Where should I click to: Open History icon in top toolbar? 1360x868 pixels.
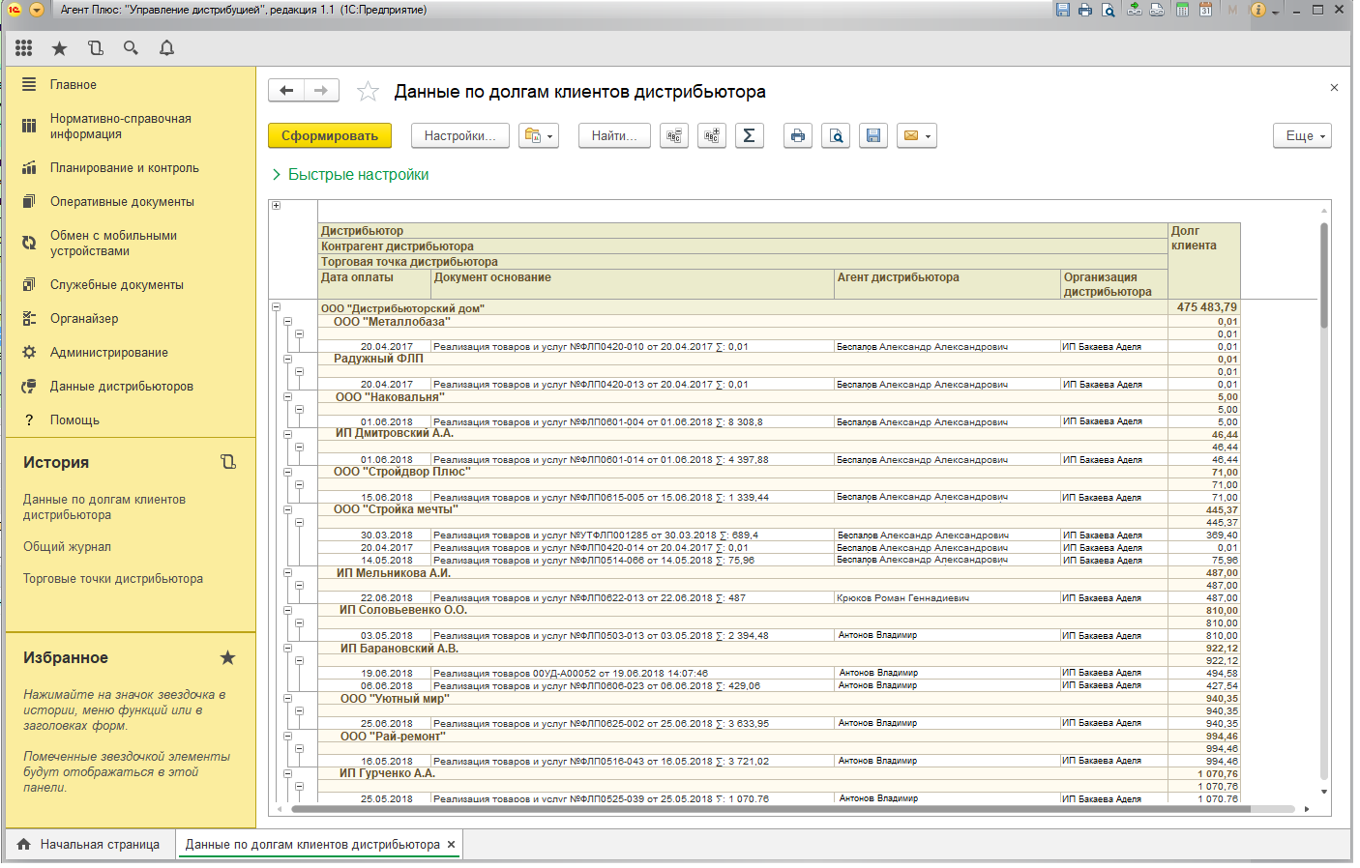click(x=95, y=47)
